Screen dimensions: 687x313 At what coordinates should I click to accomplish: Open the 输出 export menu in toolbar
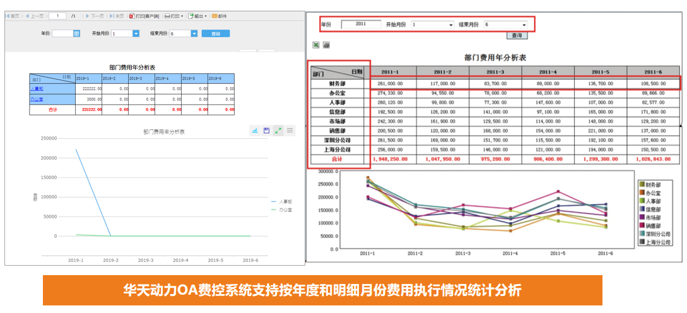(197, 16)
